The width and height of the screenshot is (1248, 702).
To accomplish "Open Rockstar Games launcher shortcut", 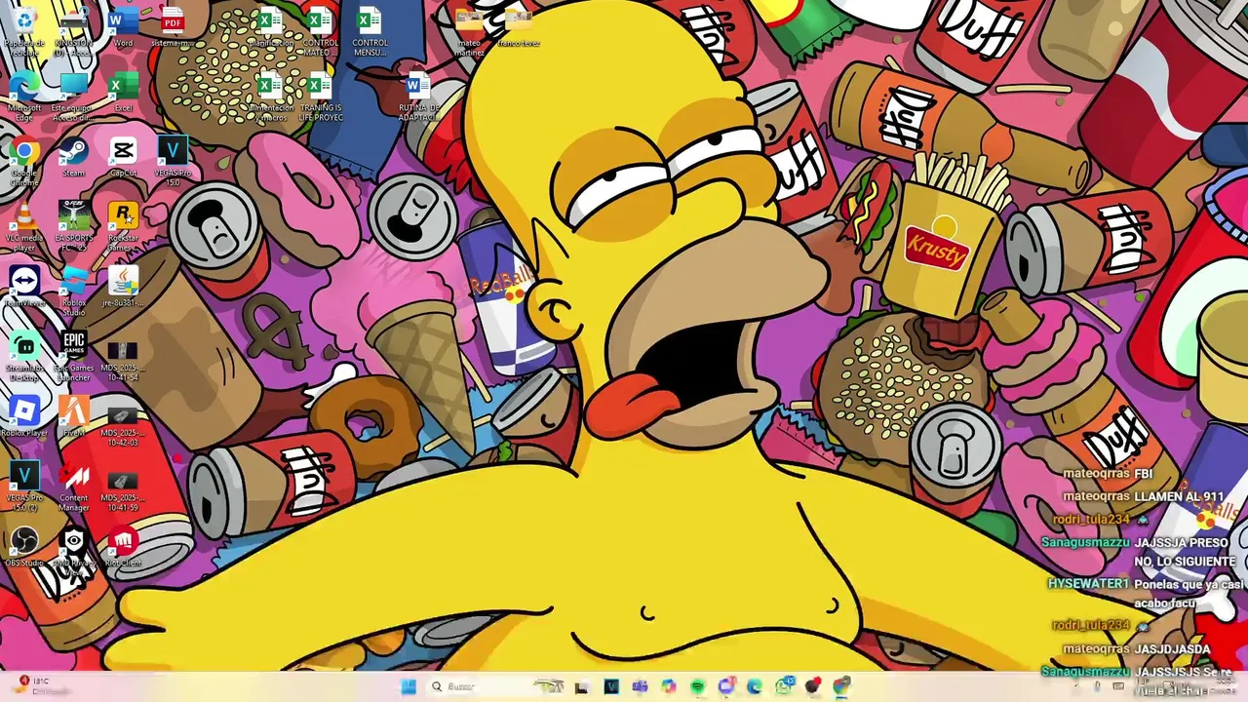I will 123,226.
